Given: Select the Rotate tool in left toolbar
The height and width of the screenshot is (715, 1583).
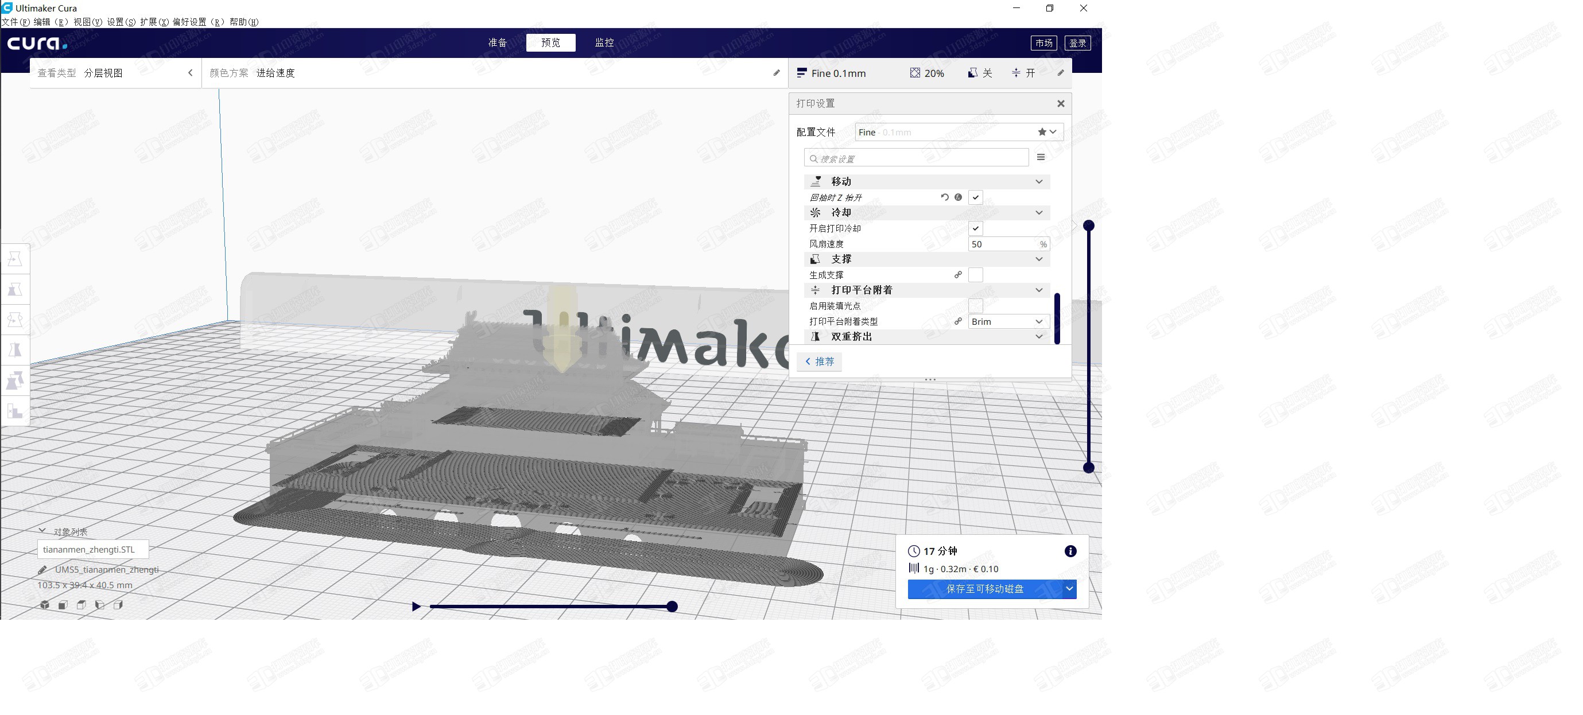Looking at the screenshot, I should [x=15, y=320].
